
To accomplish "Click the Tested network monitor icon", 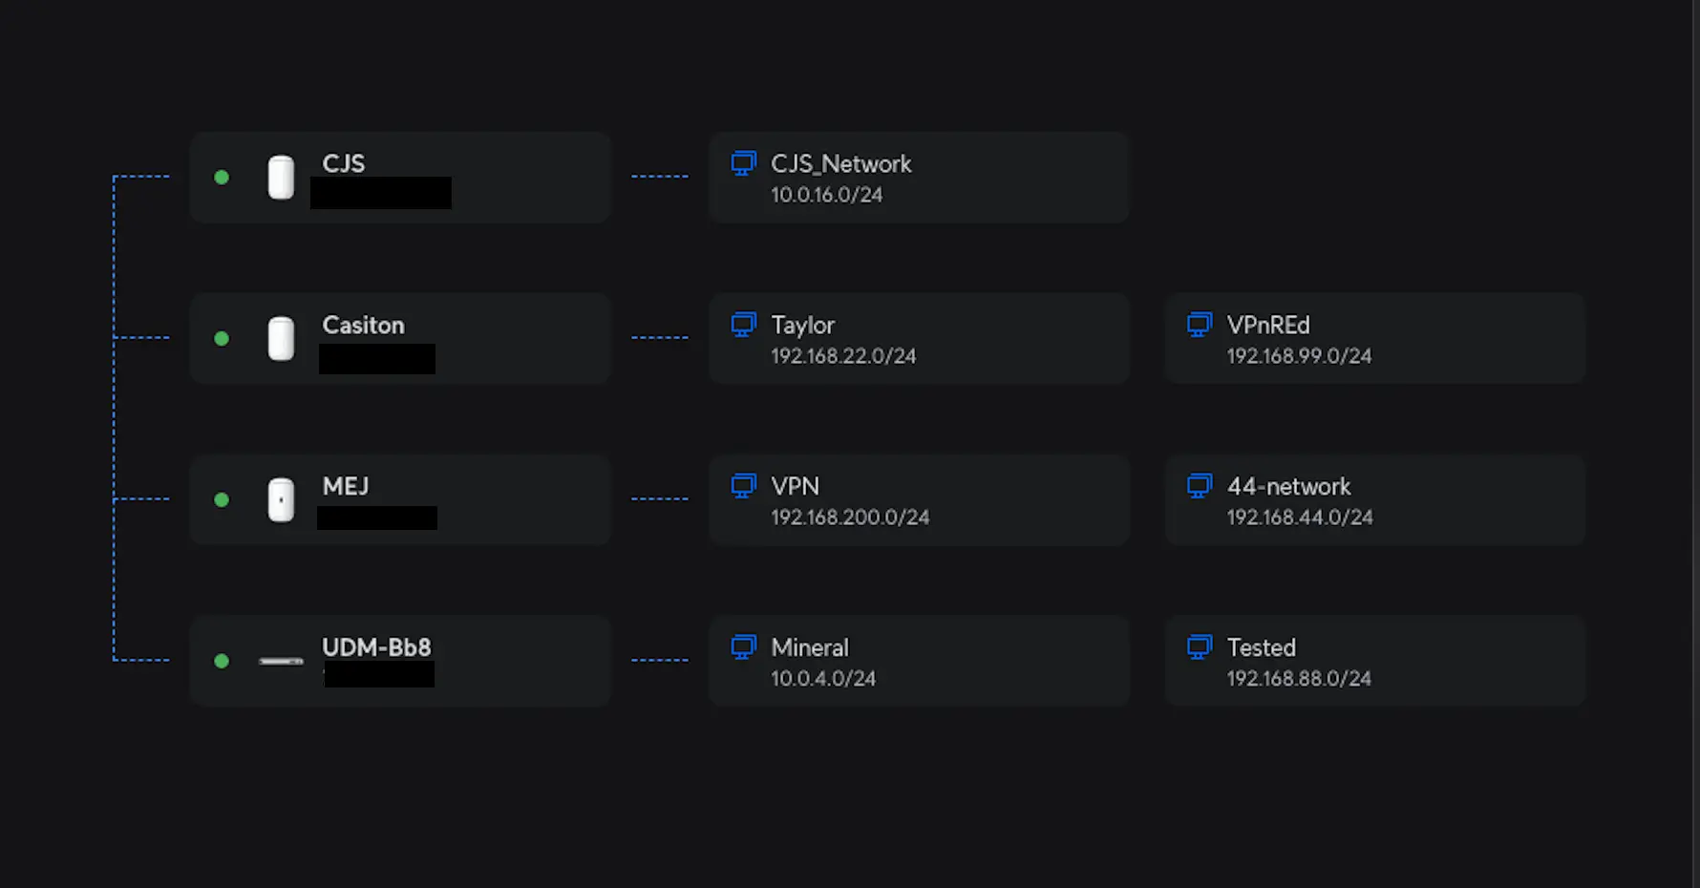I will click(1199, 647).
